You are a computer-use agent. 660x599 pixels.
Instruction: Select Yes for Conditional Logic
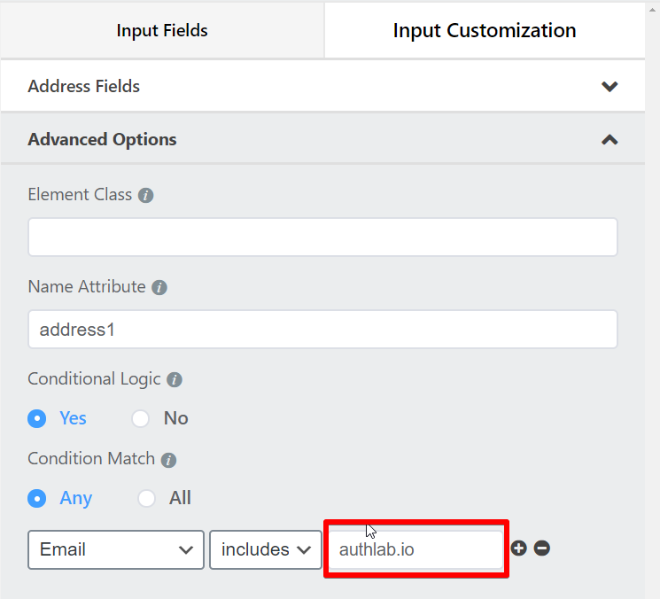click(x=37, y=418)
